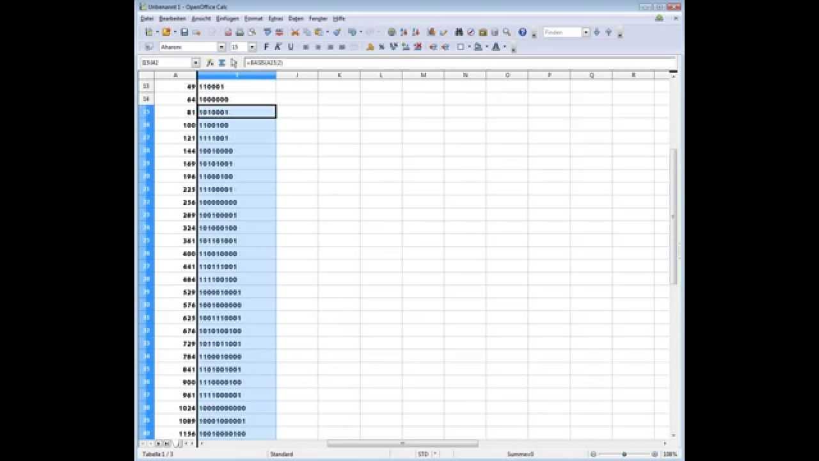
Task: Open the Daten menu
Action: (296, 19)
